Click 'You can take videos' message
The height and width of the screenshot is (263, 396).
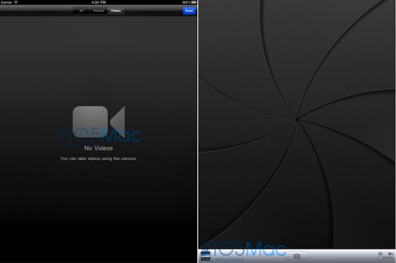pos(99,159)
